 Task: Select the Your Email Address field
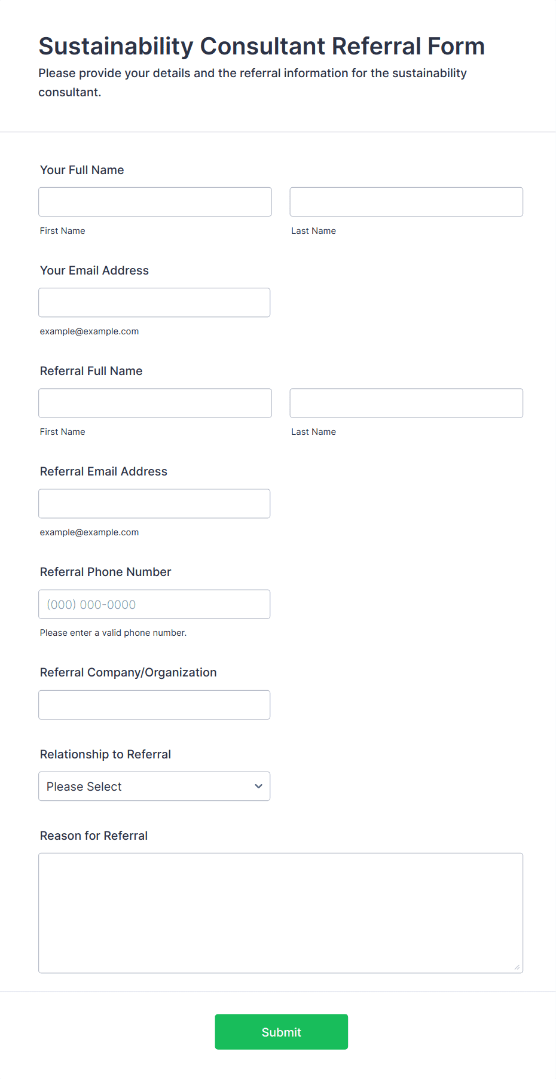pyautogui.click(x=154, y=303)
